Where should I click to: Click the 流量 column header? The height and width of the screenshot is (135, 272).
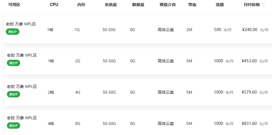[220, 5]
